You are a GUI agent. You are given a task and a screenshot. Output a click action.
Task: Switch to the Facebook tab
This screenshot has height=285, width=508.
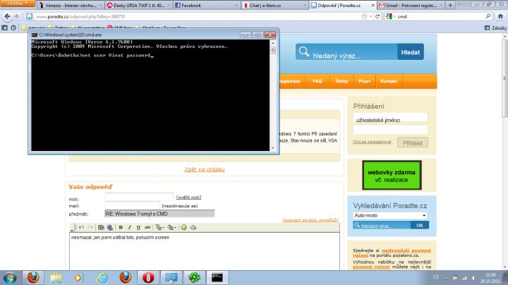point(207,5)
